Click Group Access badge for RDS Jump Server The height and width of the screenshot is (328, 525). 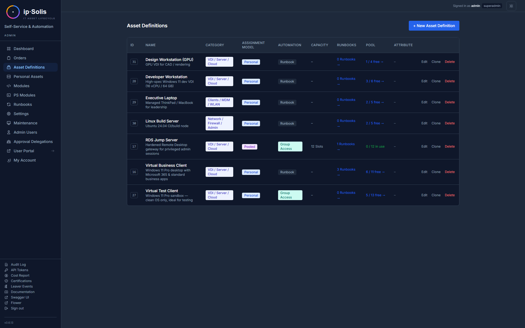tap(290, 147)
